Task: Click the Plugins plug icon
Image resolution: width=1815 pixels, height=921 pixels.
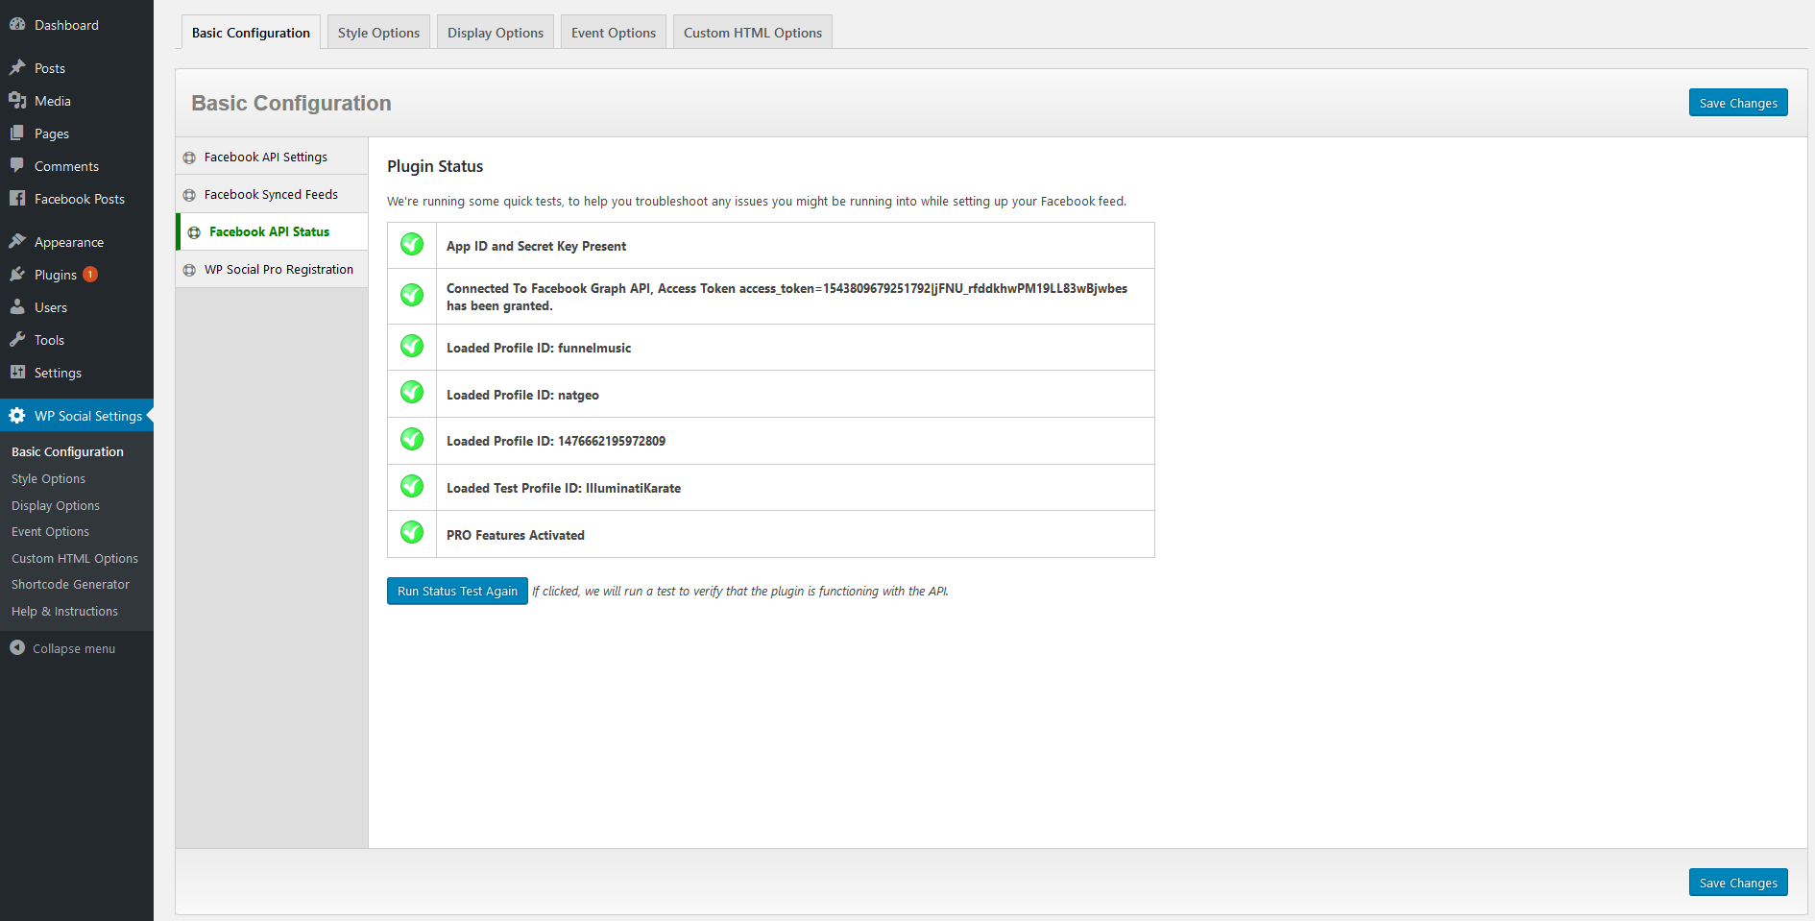Action: [x=17, y=275]
